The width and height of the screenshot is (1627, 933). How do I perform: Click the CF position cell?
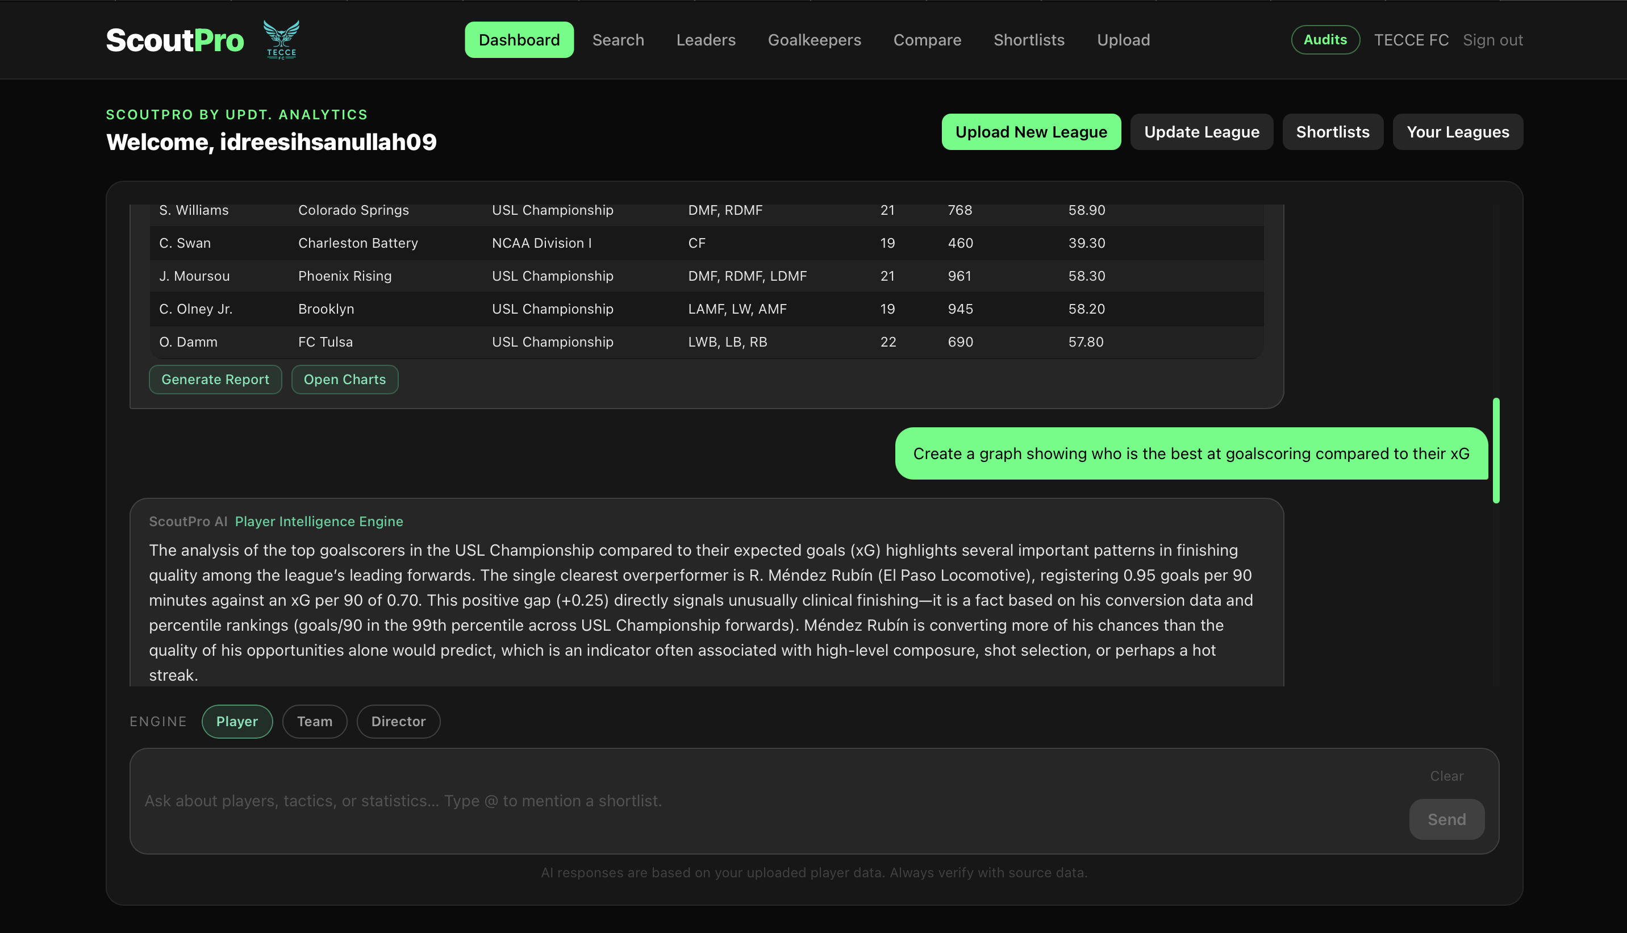(x=697, y=243)
